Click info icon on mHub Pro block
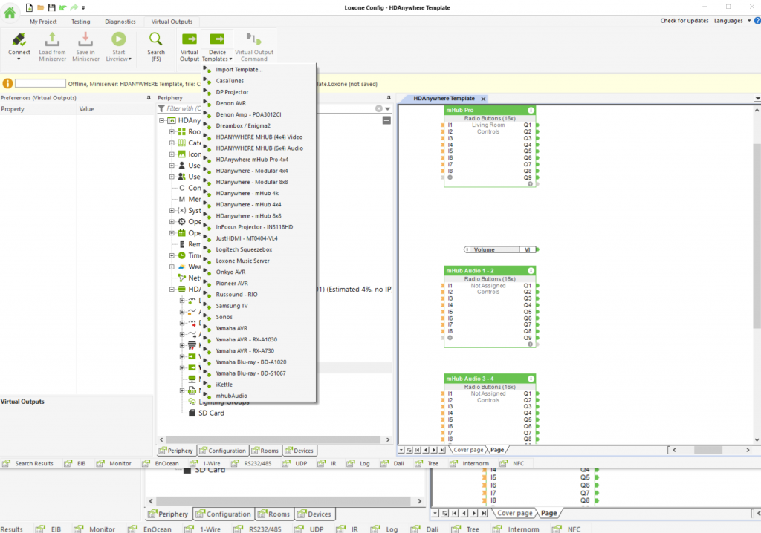The height and width of the screenshot is (533, 761). click(x=531, y=110)
